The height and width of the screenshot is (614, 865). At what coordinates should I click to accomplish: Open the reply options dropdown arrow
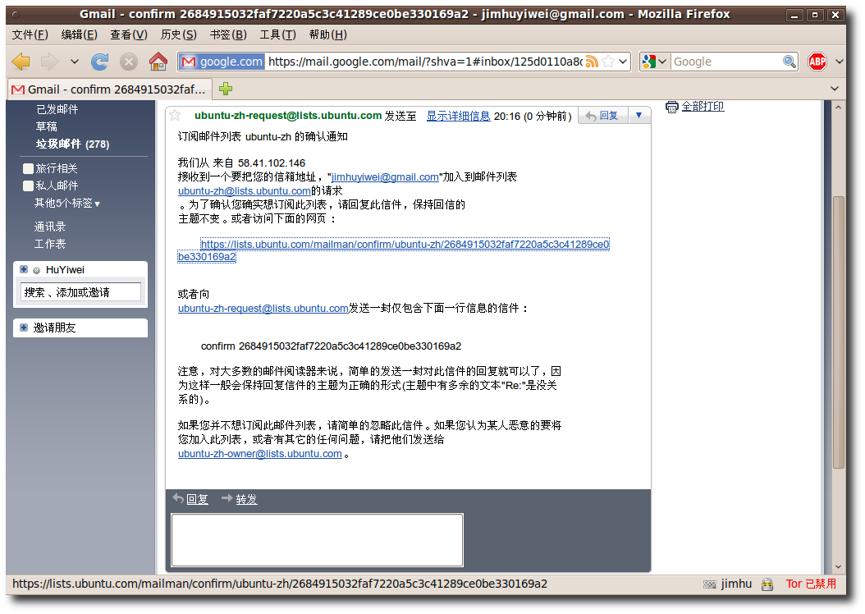pyautogui.click(x=638, y=115)
